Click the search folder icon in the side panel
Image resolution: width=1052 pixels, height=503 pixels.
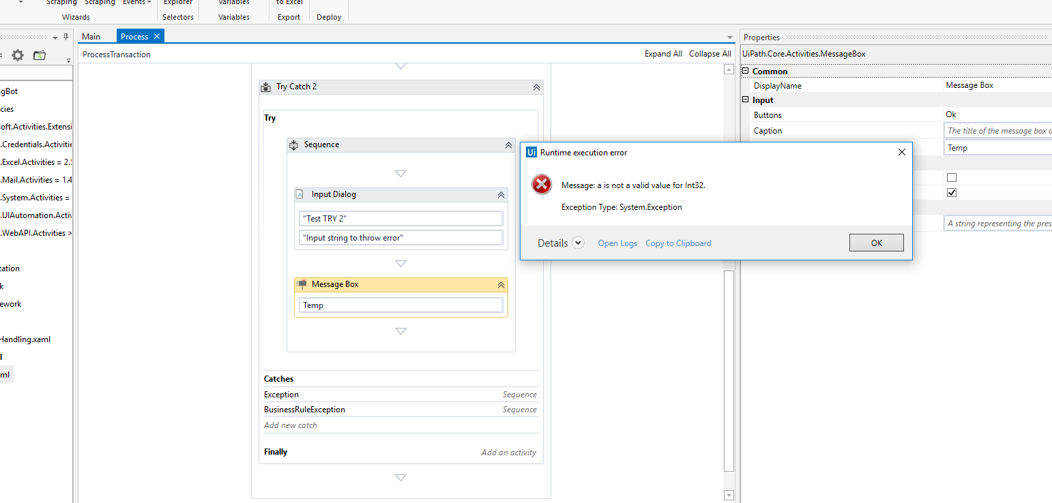click(39, 56)
